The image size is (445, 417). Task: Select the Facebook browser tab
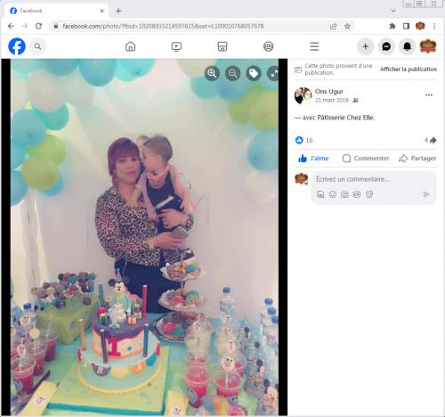(56, 11)
